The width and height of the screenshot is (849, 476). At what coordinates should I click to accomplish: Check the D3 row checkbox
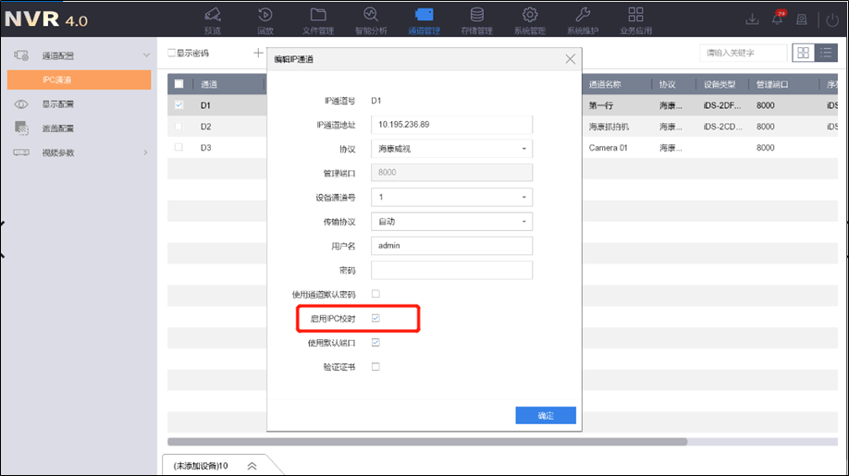[178, 147]
